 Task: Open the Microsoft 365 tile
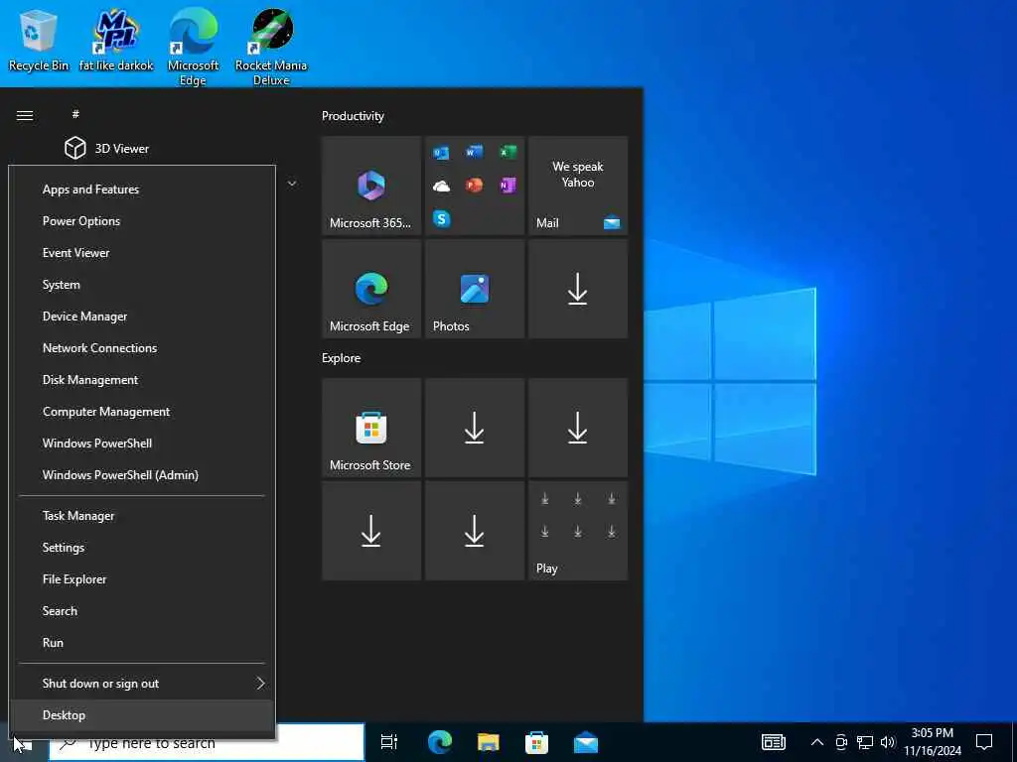point(371,186)
